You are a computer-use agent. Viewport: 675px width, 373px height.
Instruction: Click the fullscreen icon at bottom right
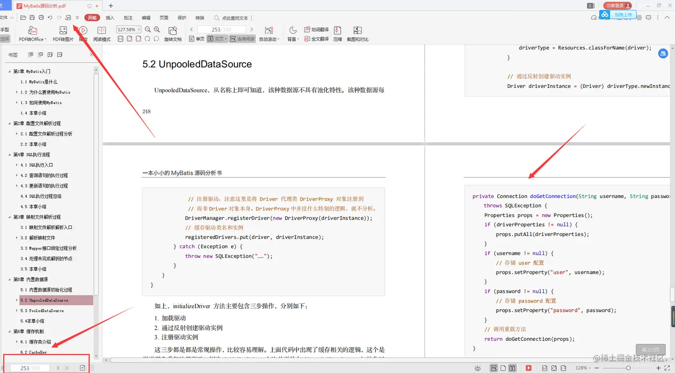tap(667, 368)
